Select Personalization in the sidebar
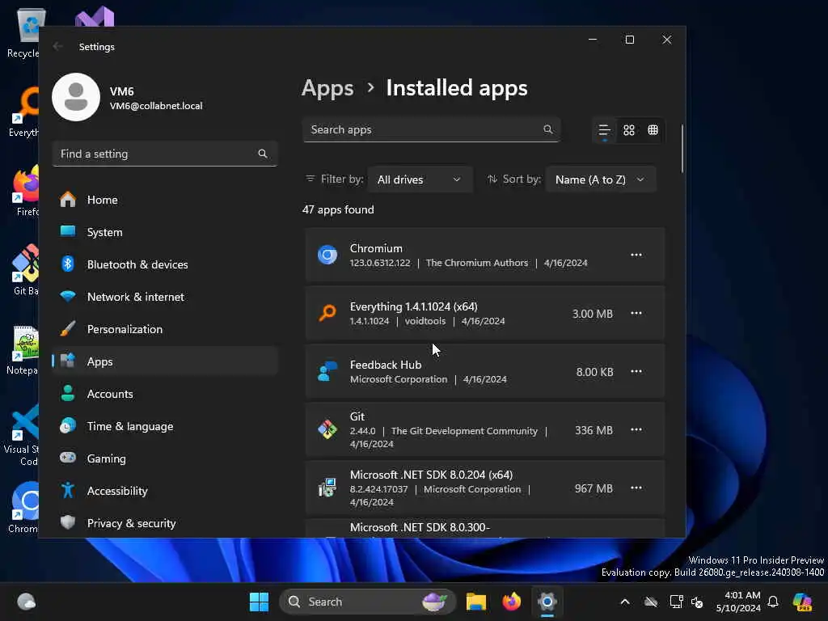Viewport: 828px width, 621px height. coord(165,329)
